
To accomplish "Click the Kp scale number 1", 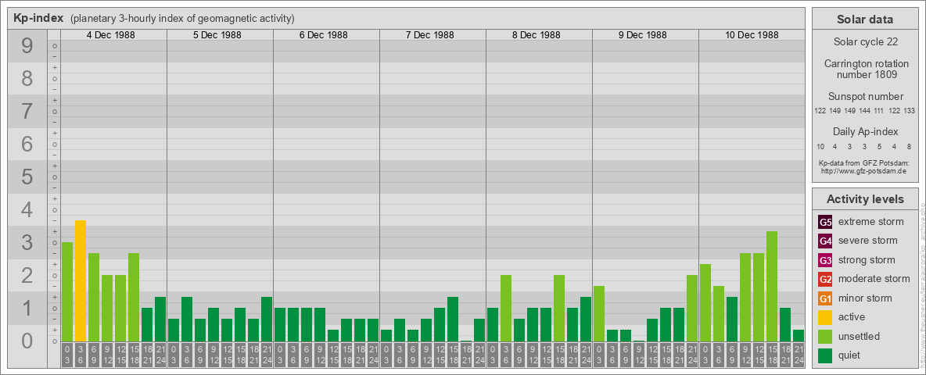I will pos(27,308).
